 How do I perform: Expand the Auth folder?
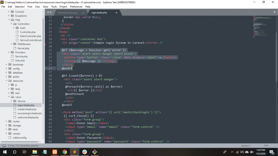14,28
